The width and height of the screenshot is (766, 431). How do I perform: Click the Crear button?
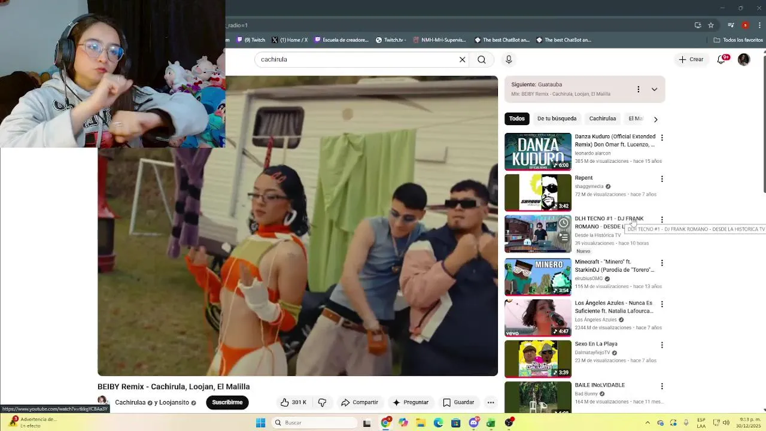point(691,59)
